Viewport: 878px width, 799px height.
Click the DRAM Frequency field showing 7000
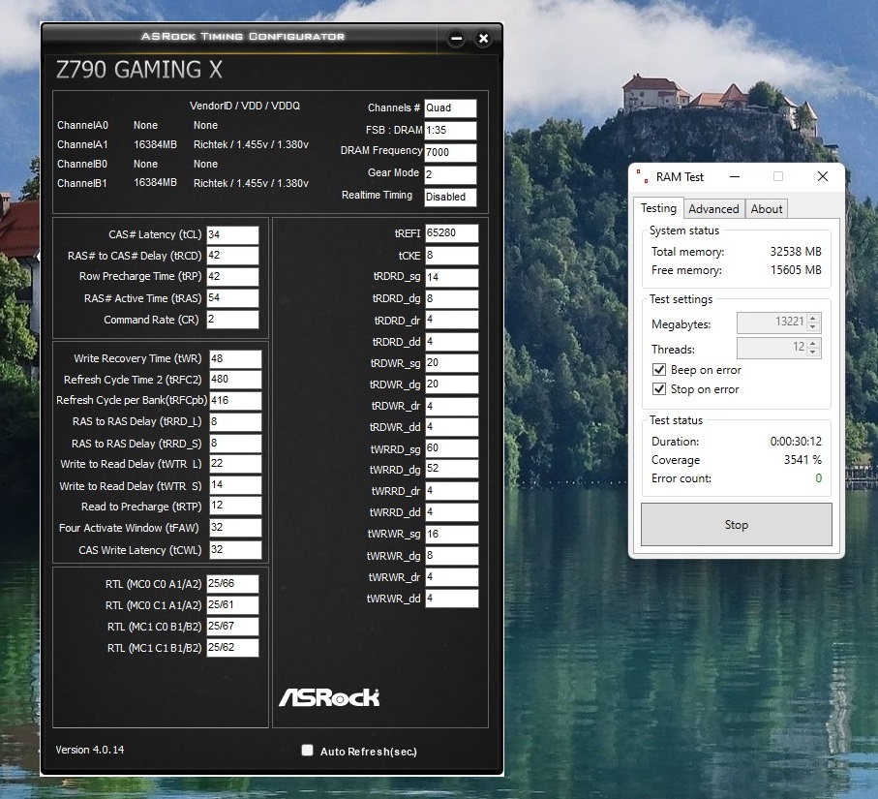pos(450,152)
